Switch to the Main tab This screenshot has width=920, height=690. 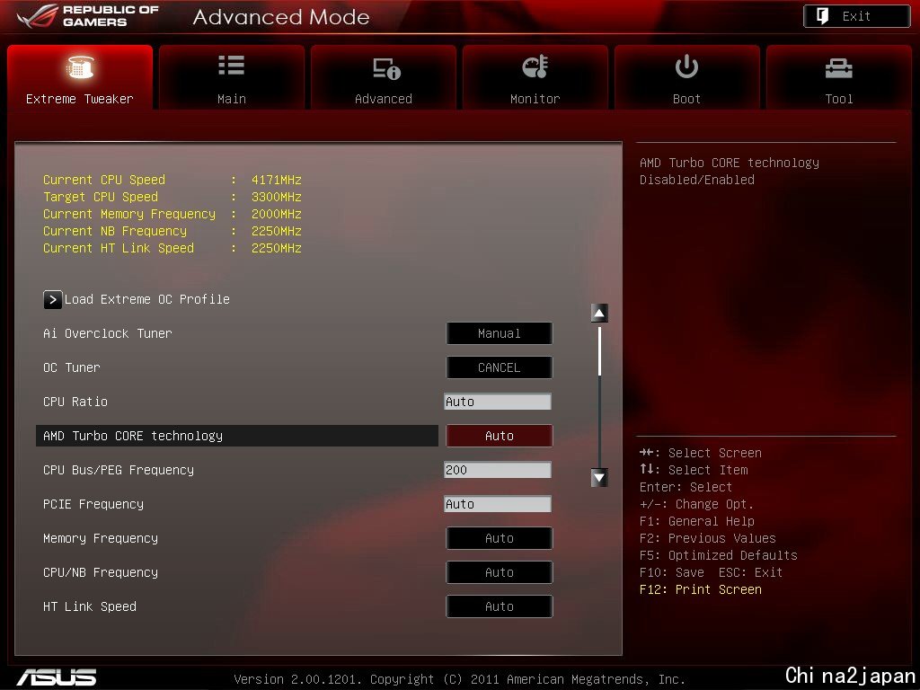[231, 77]
